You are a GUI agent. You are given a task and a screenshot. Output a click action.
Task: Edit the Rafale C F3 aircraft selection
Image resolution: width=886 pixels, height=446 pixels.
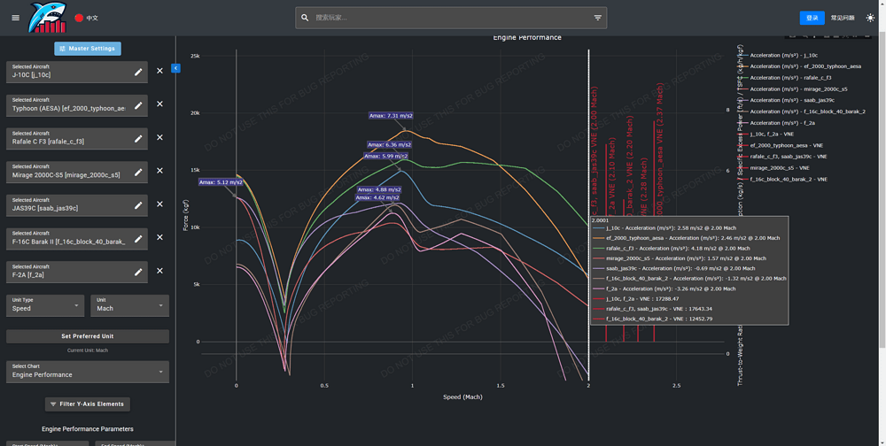(x=138, y=138)
